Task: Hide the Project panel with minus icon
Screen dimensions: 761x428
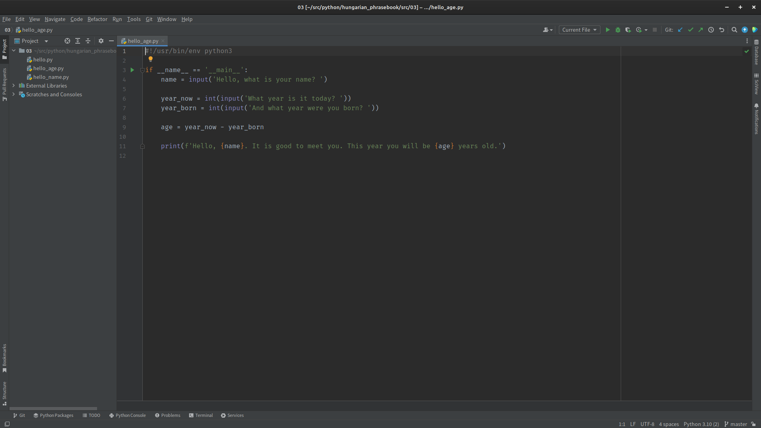Action: click(x=111, y=41)
